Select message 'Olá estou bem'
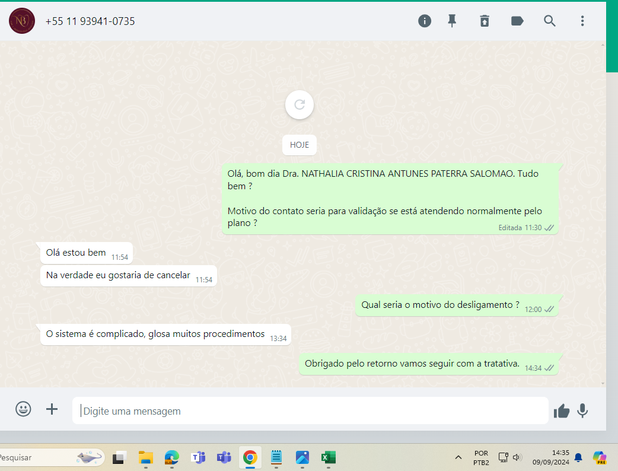The height and width of the screenshot is (471, 618). pos(87,253)
